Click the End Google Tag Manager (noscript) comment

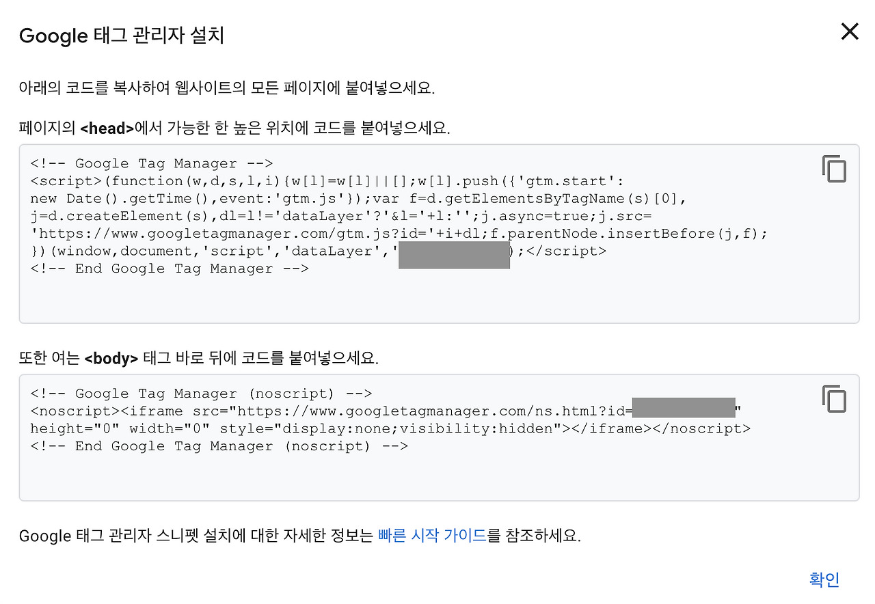click(219, 446)
